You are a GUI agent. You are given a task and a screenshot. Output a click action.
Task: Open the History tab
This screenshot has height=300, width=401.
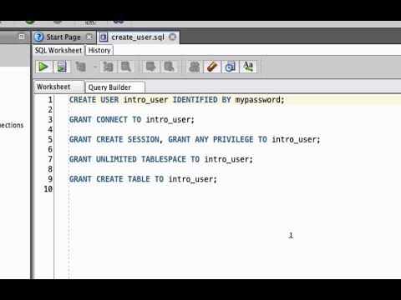[x=99, y=50]
